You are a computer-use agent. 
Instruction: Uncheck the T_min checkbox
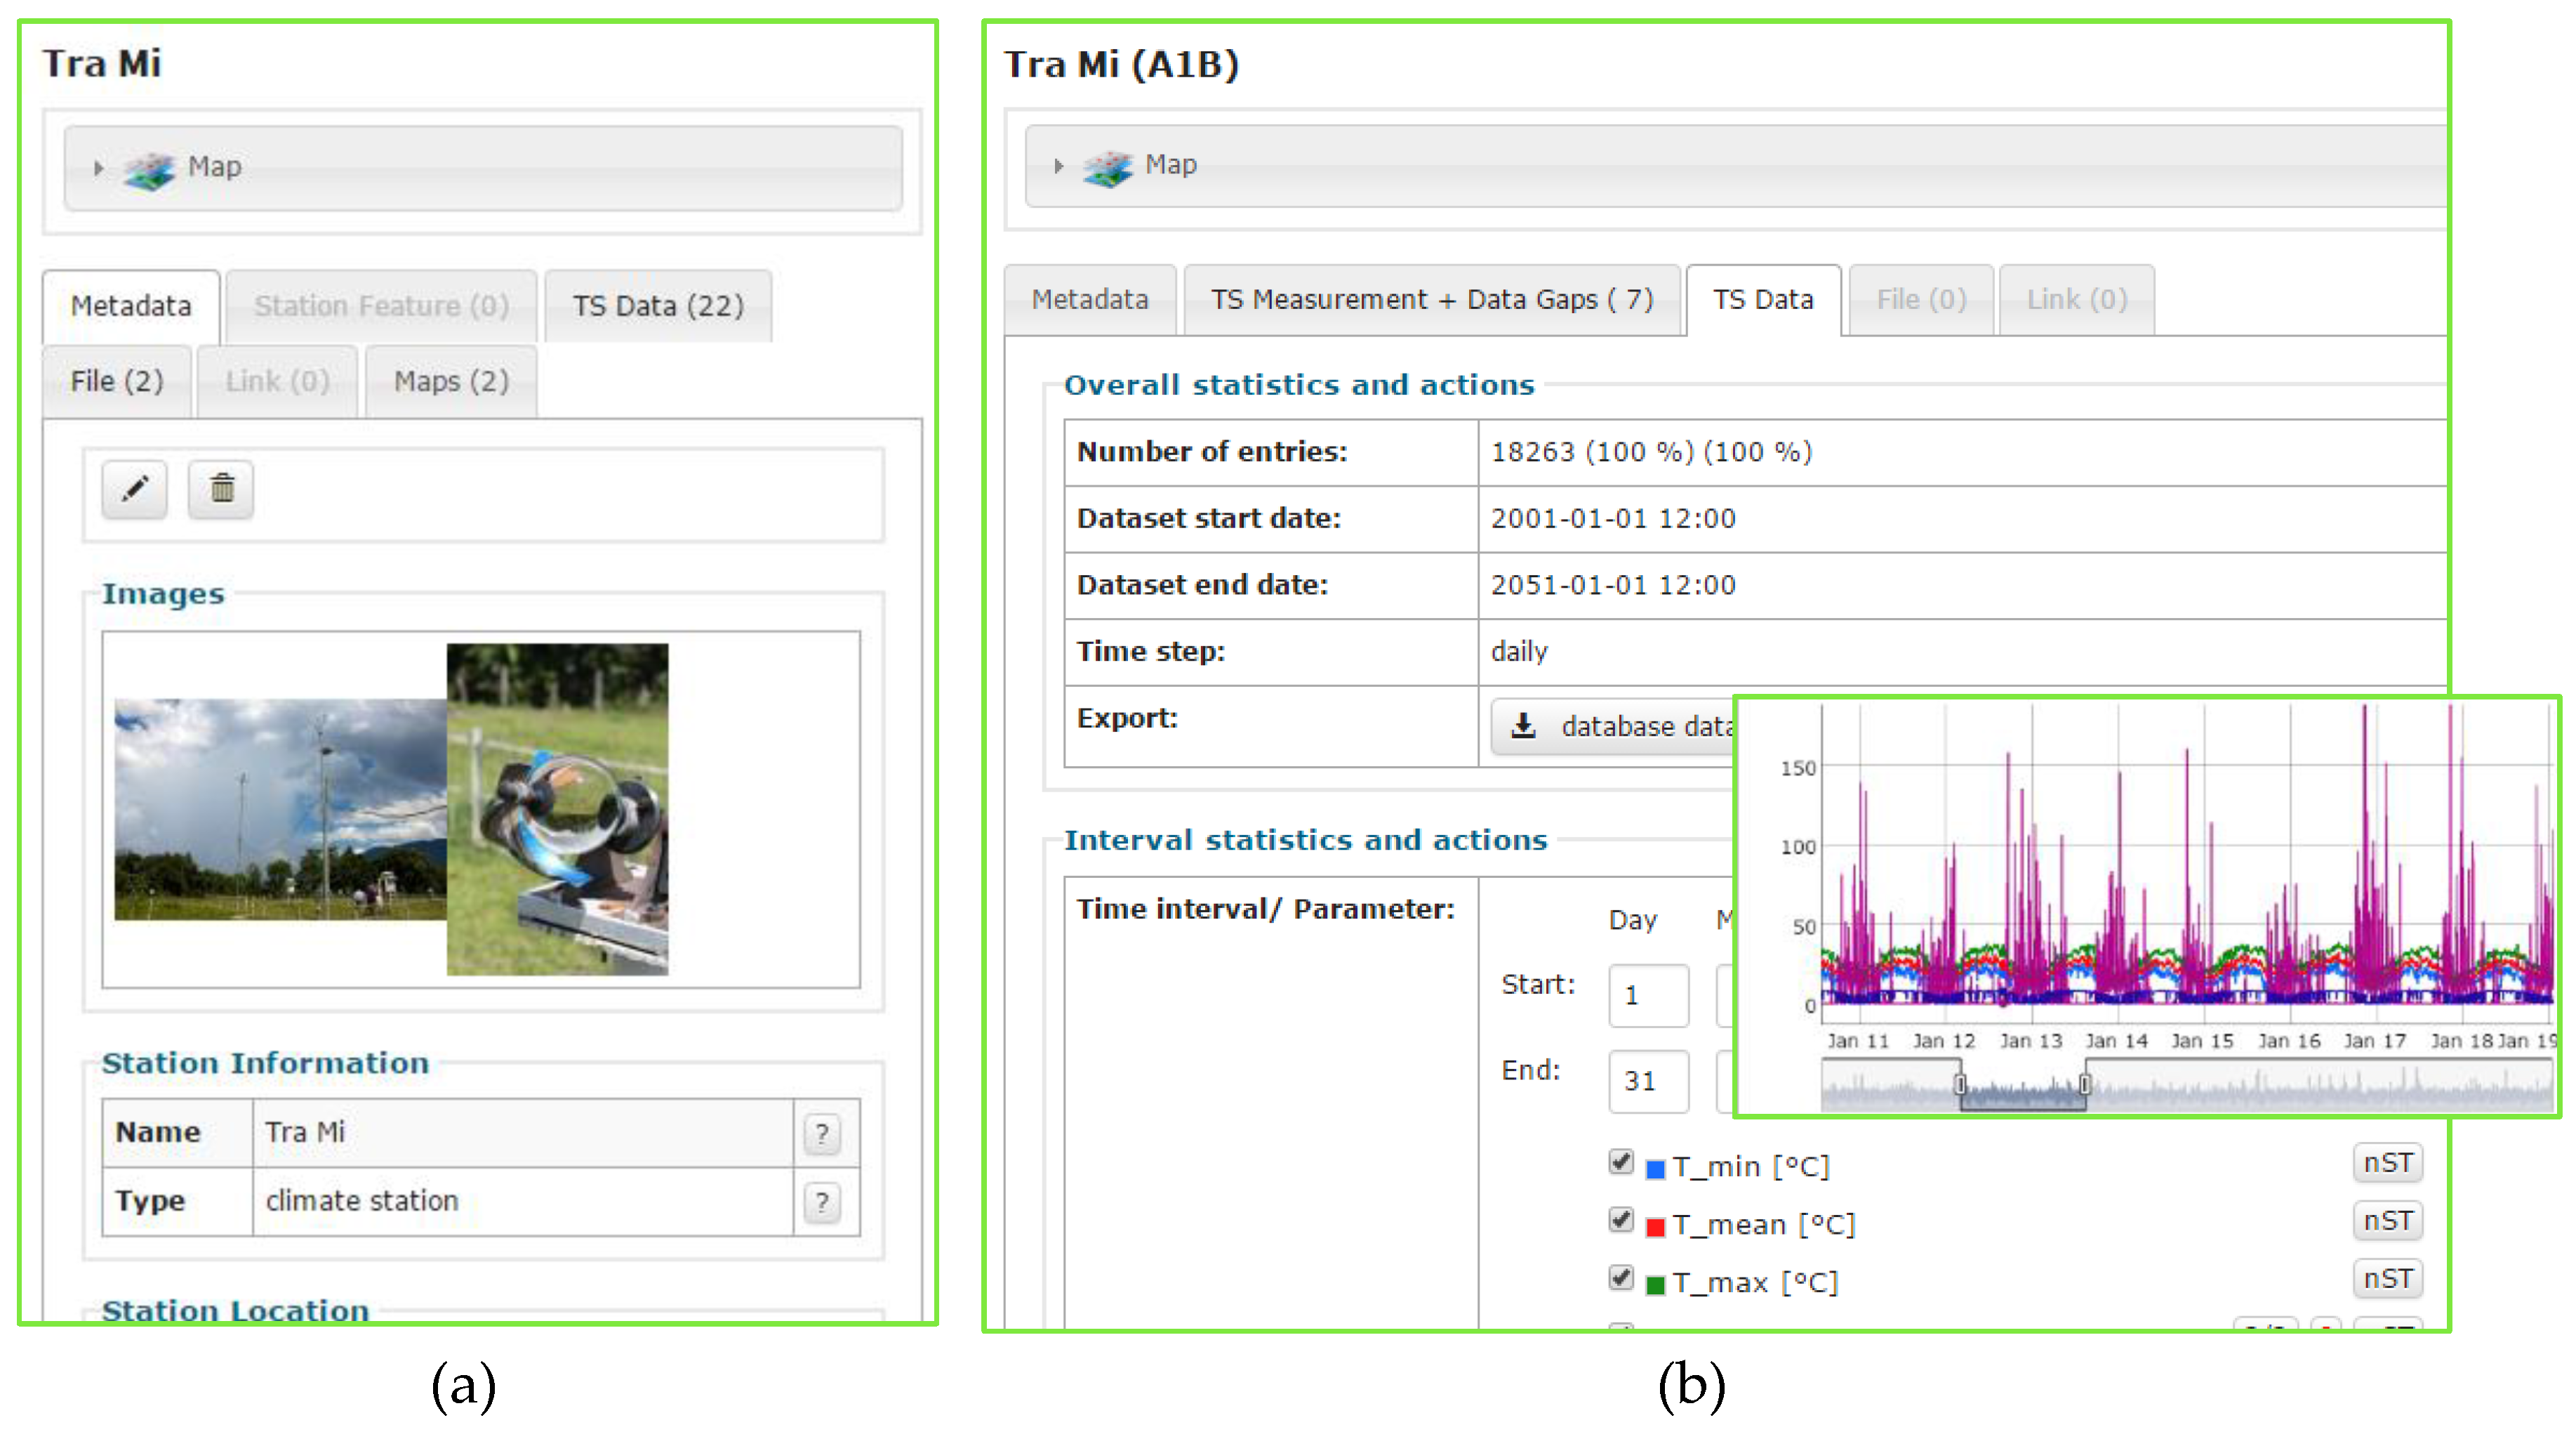pos(1620,1162)
